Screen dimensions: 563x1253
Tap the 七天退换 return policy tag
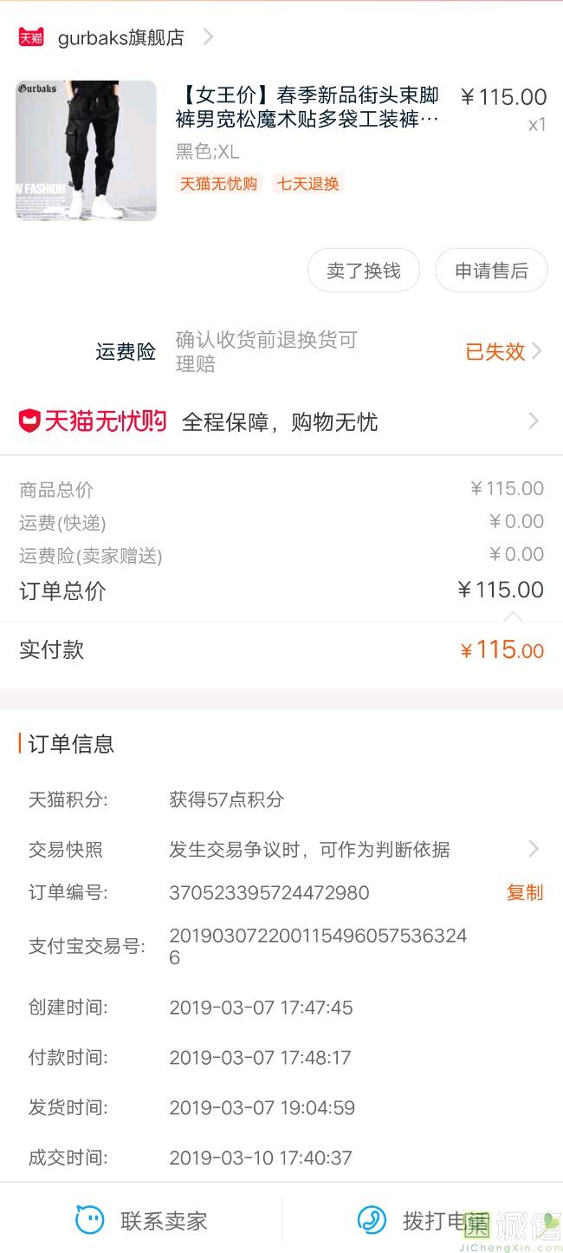(308, 183)
